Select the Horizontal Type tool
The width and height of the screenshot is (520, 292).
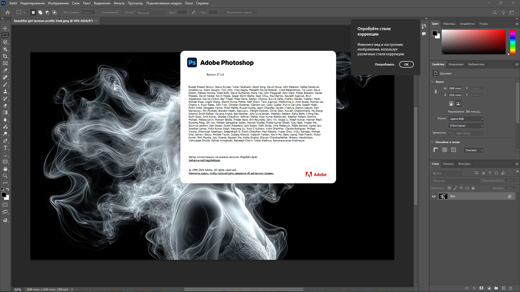click(x=5, y=148)
